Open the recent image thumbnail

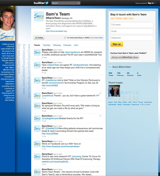coord(114,91)
